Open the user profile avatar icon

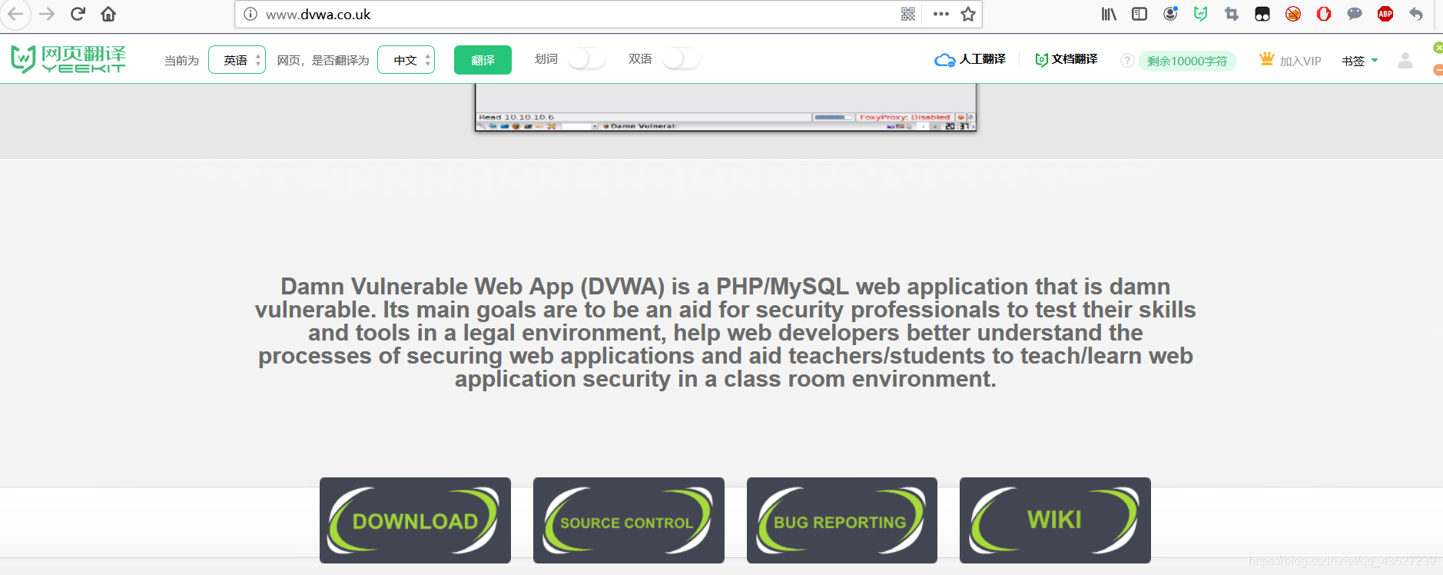click(1405, 60)
